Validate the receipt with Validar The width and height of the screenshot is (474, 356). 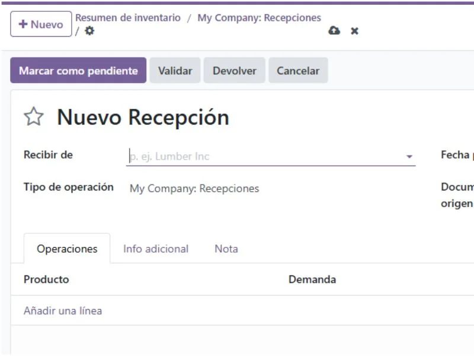pos(175,70)
